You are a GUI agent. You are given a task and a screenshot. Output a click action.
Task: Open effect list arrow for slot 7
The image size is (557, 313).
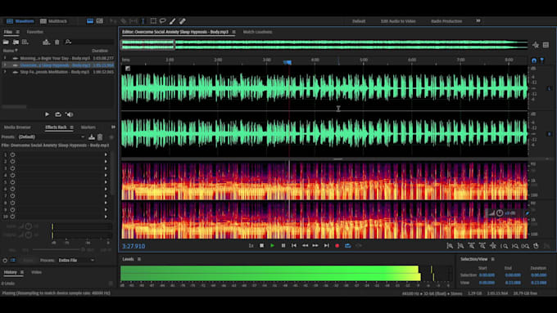[x=106, y=196]
